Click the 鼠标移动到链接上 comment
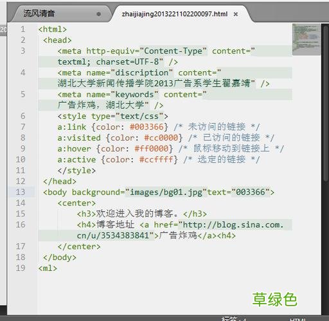Viewport: 329px width, 321px height. pos(231,148)
